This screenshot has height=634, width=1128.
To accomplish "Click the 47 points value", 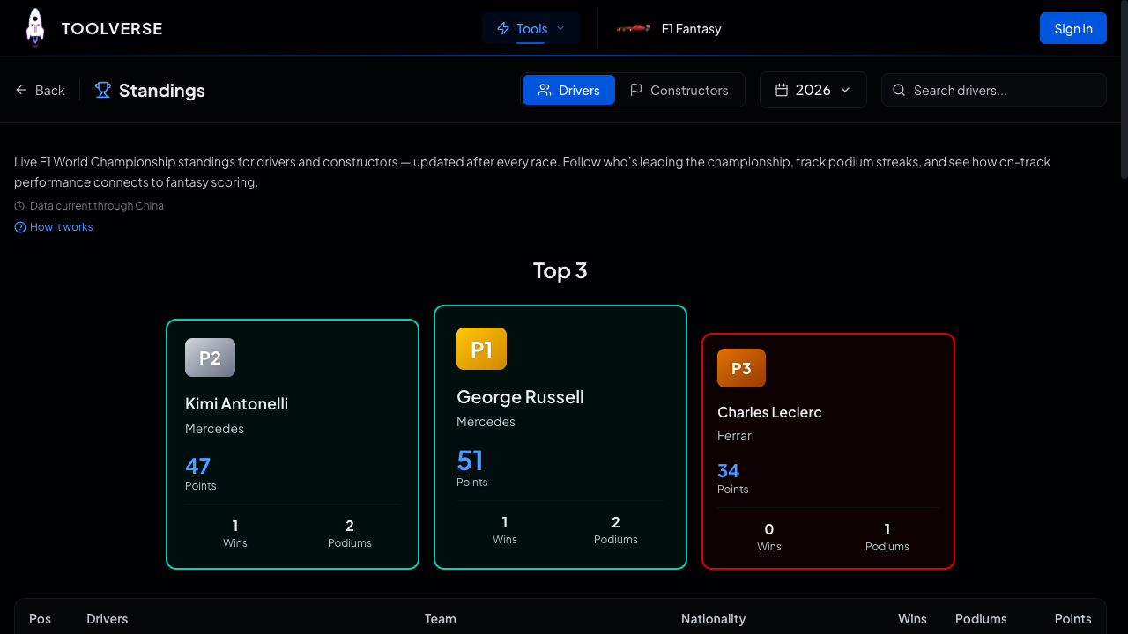I will pos(197,465).
